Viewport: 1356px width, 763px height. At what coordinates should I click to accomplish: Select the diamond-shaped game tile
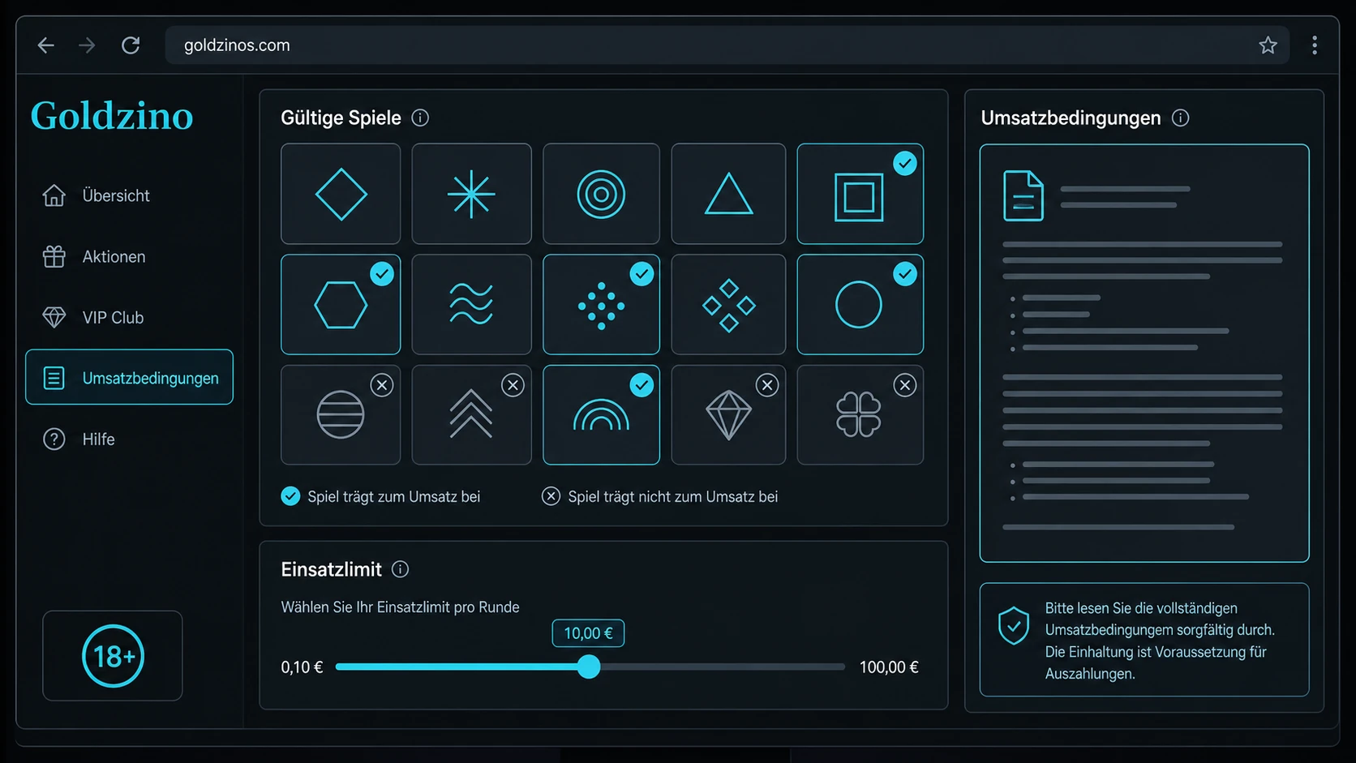pos(341,194)
